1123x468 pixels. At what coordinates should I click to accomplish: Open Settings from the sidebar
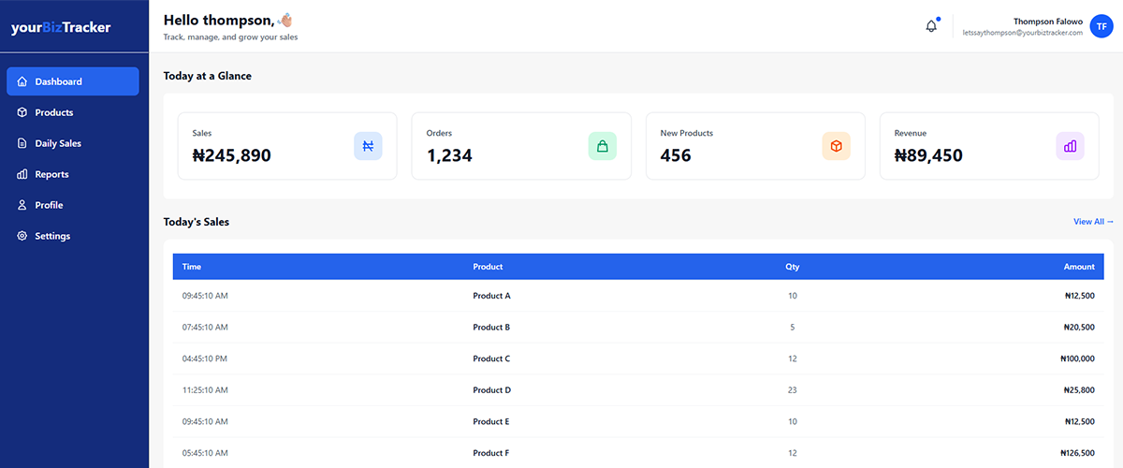pos(73,236)
